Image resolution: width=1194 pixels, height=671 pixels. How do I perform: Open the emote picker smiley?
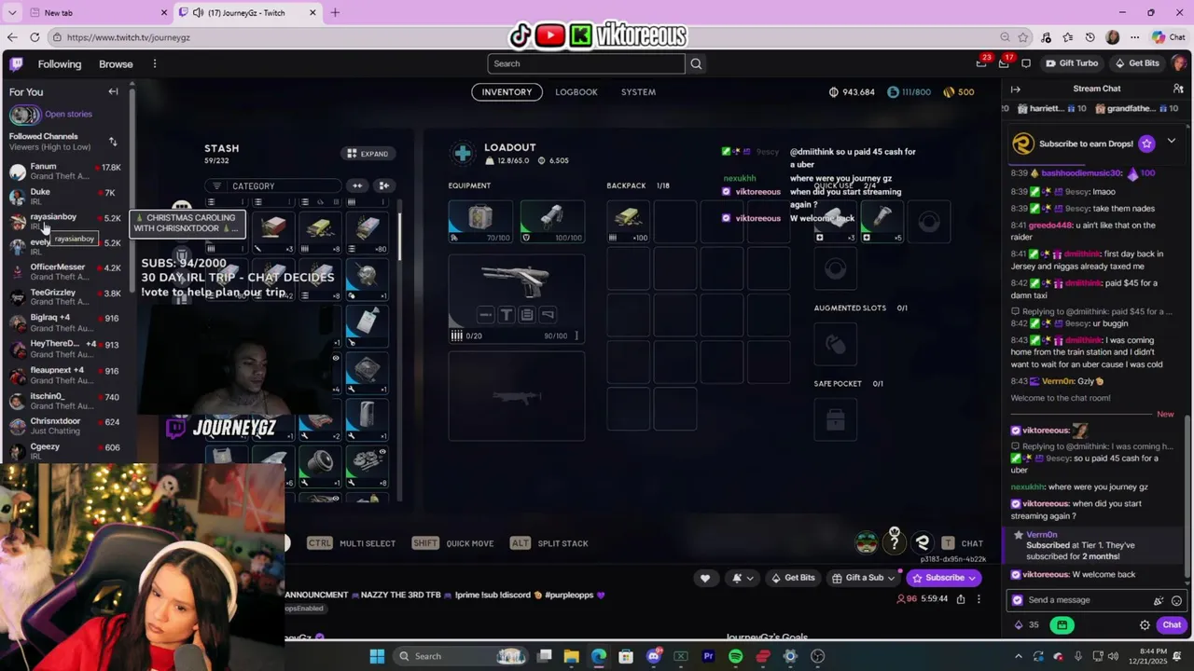click(1176, 600)
